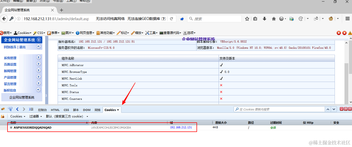Expand the 留言管理 section chevron
Viewport: 352px width, 147px height.
[x=39, y=83]
